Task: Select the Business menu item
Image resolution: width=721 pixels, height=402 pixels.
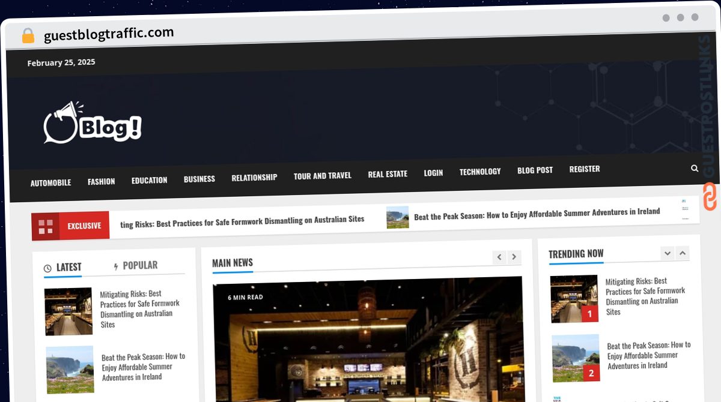Action: (x=199, y=179)
